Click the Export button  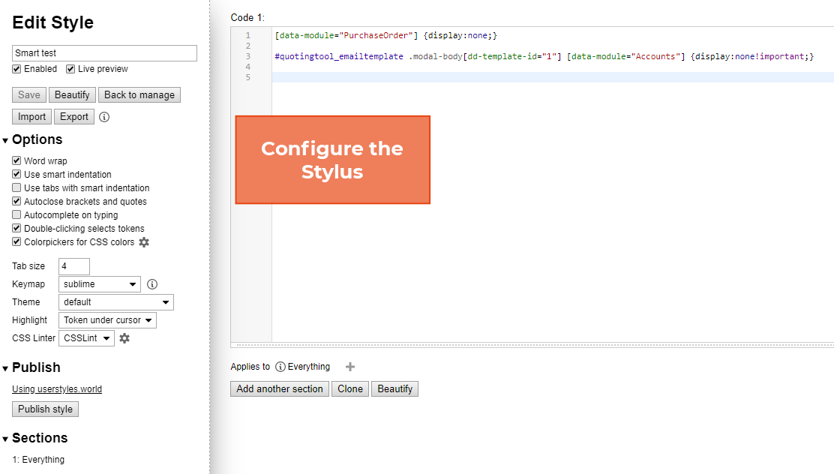tap(74, 116)
